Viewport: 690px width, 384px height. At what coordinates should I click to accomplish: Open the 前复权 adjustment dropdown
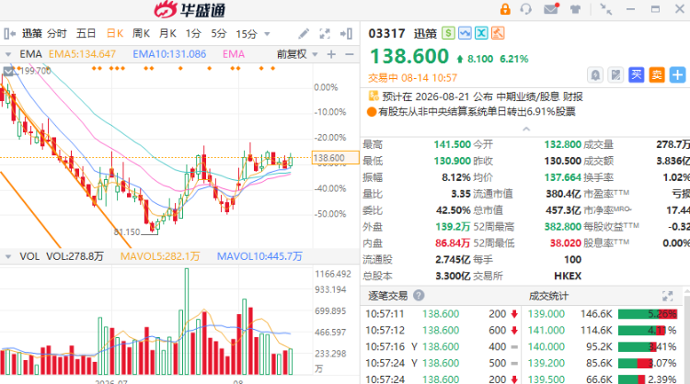(x=296, y=54)
